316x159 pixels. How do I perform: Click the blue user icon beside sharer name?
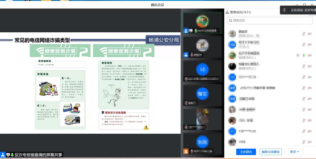(x=3, y=155)
